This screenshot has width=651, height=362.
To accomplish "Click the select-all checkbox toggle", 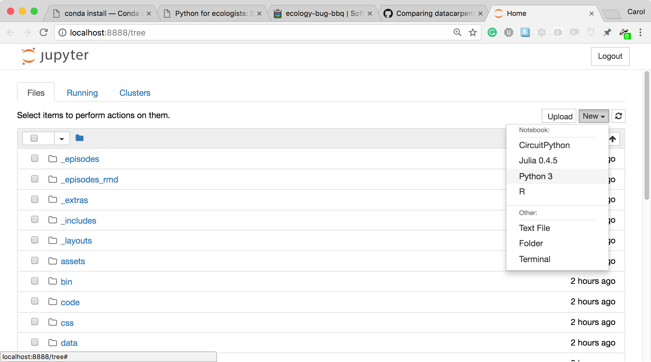I will tap(34, 138).
